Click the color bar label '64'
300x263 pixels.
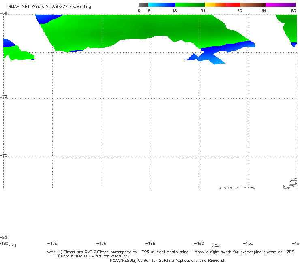[x=264, y=11]
